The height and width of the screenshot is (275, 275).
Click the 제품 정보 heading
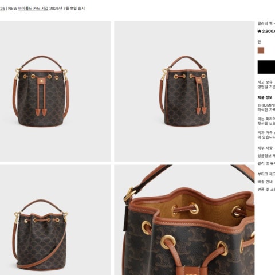pos(265,97)
